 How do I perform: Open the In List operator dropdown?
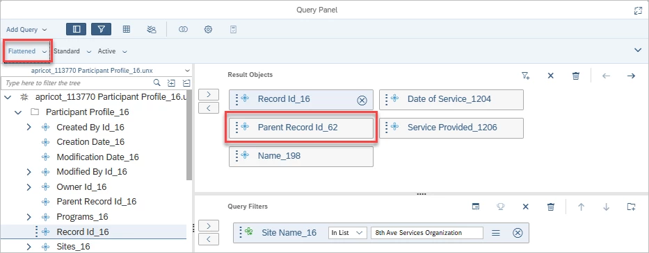pyautogui.click(x=348, y=233)
